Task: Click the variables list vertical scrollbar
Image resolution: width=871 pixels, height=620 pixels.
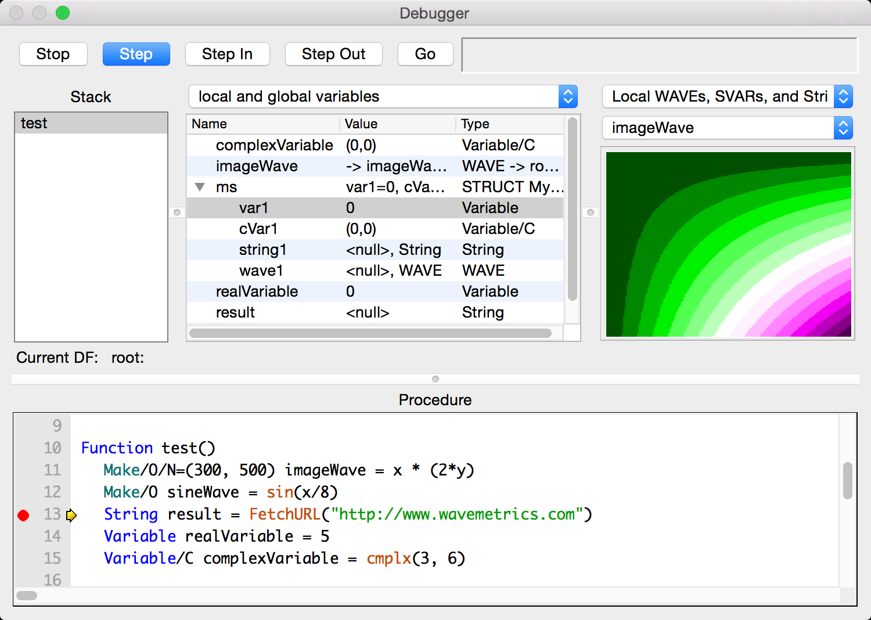Action: (x=573, y=209)
